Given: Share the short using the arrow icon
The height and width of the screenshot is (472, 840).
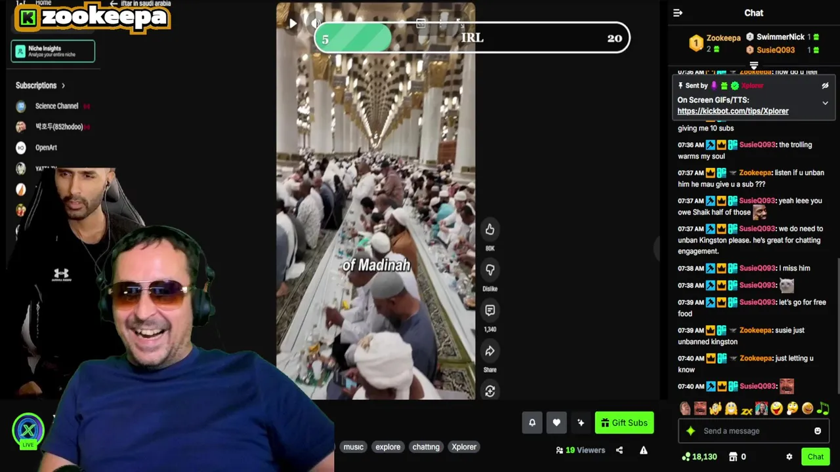Looking at the screenshot, I should tap(490, 351).
